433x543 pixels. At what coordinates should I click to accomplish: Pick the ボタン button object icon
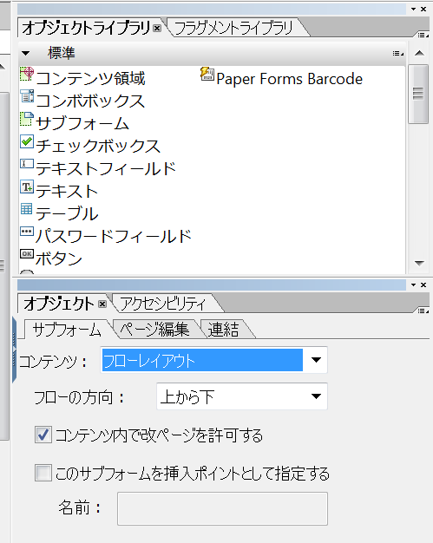27,254
